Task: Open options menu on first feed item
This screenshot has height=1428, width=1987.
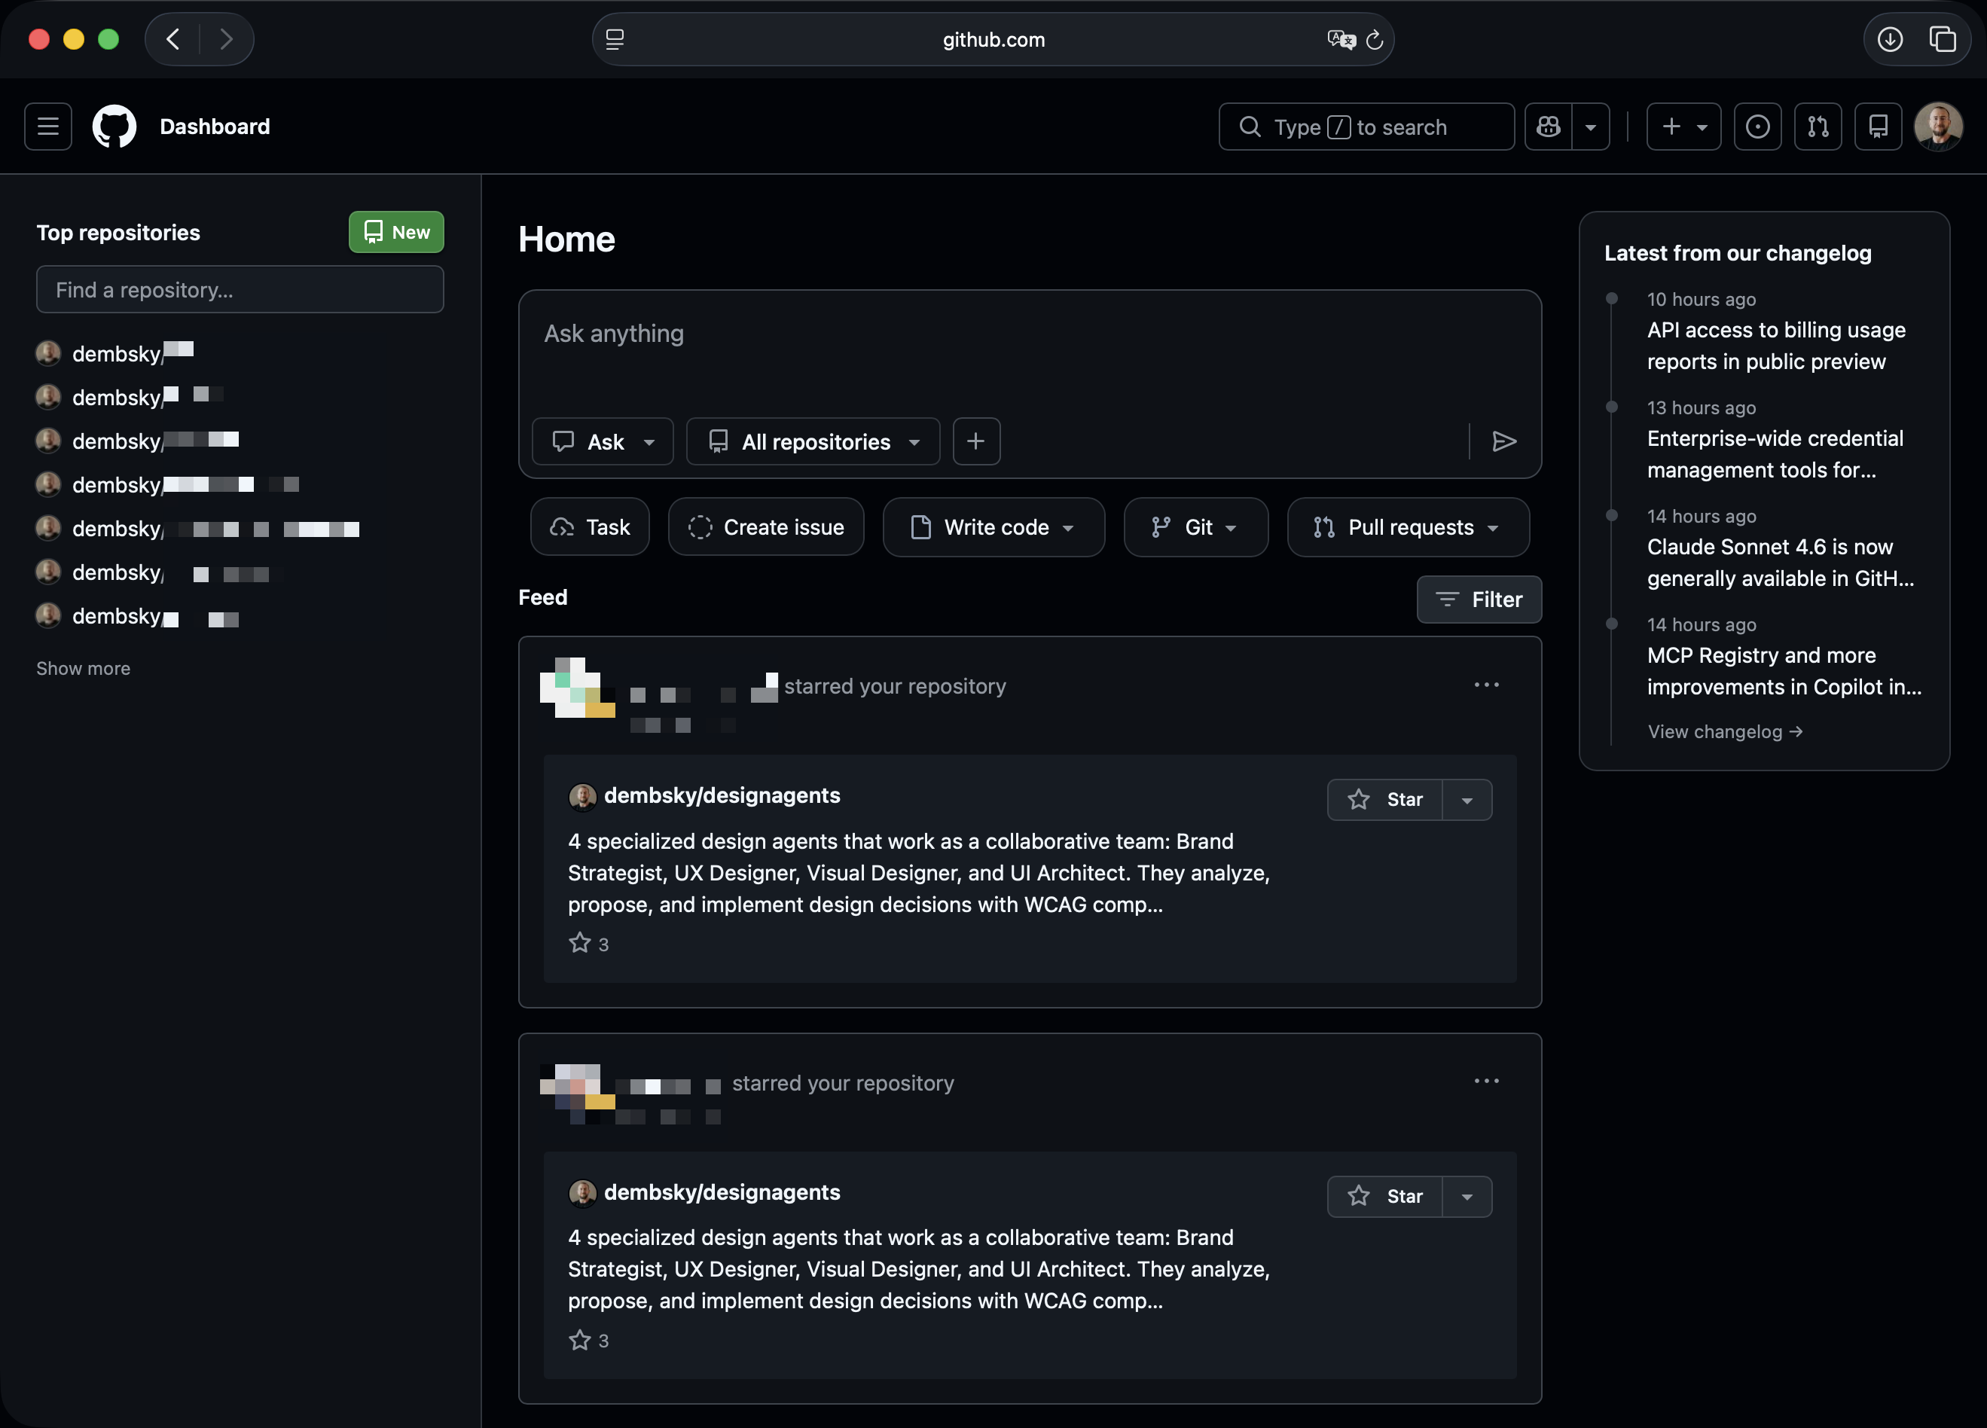Action: click(1486, 684)
